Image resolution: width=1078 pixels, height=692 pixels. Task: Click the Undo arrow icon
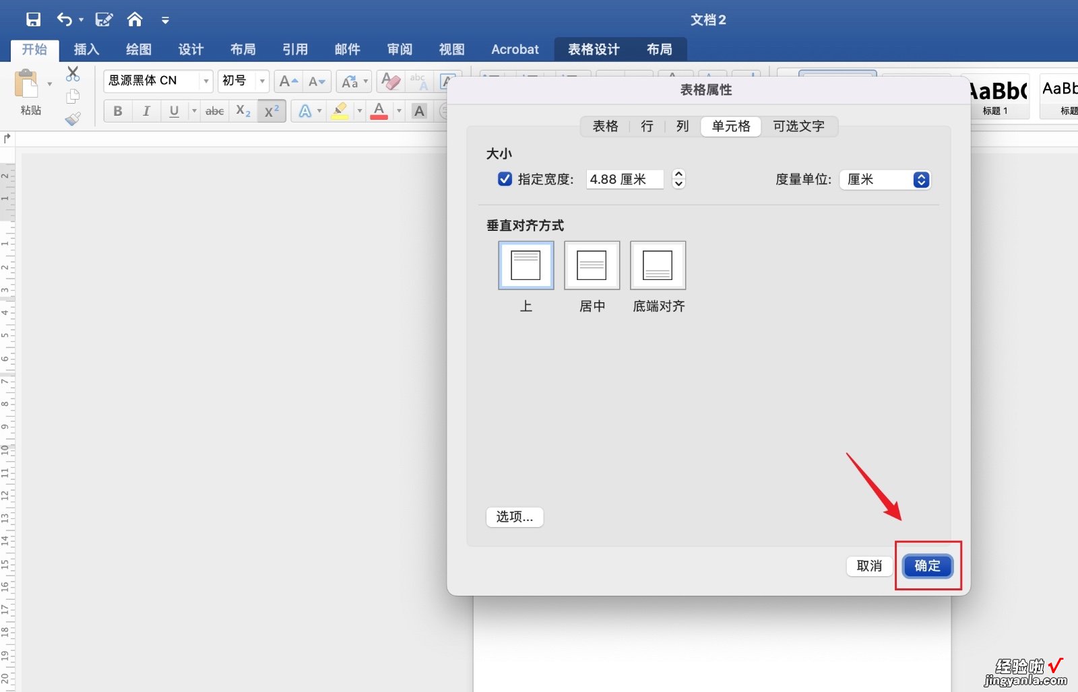(64, 20)
